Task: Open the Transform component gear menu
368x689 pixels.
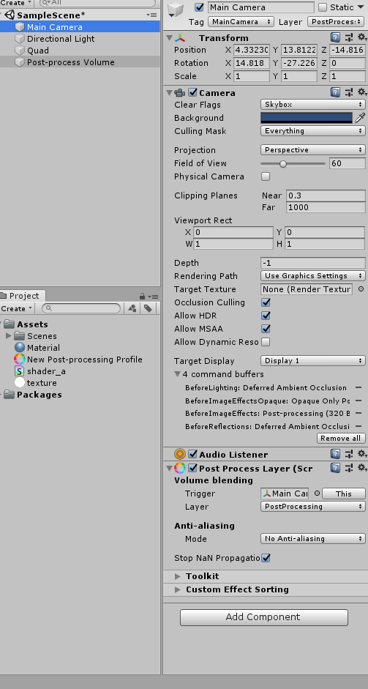Action: tap(362, 37)
